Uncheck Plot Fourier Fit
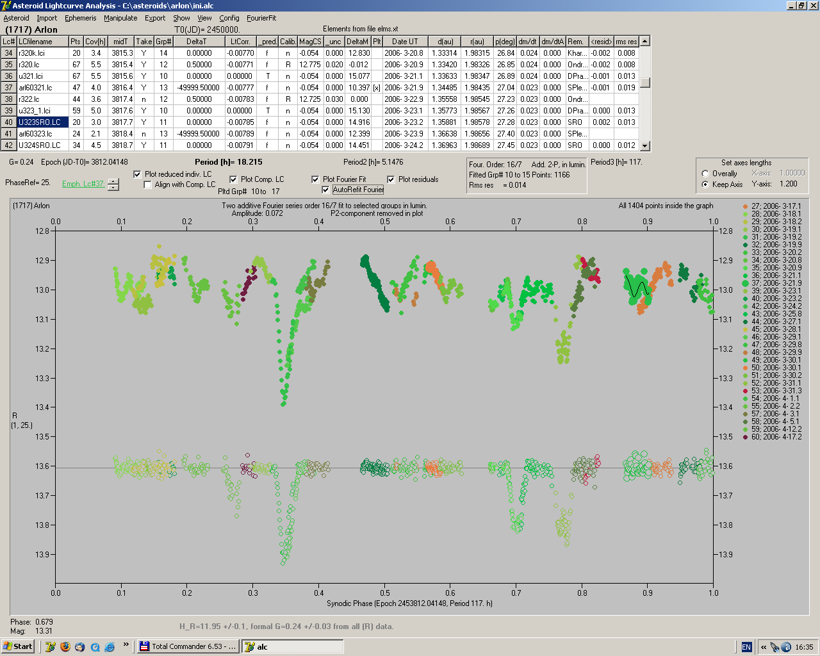Screen dimensions: 820x656 point(315,179)
